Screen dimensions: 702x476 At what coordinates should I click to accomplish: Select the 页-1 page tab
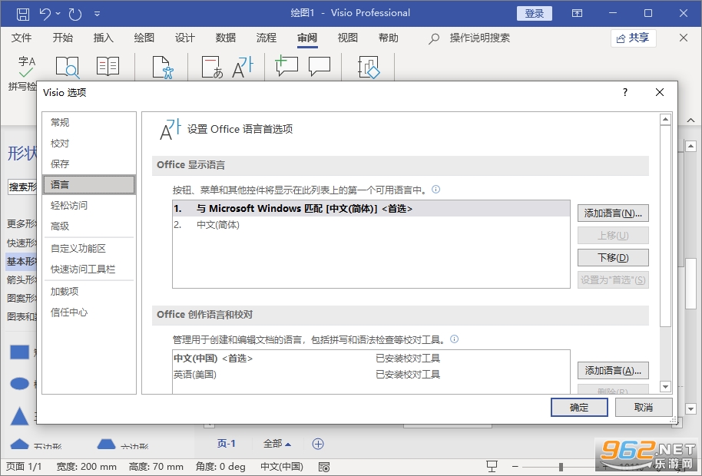[x=227, y=443]
